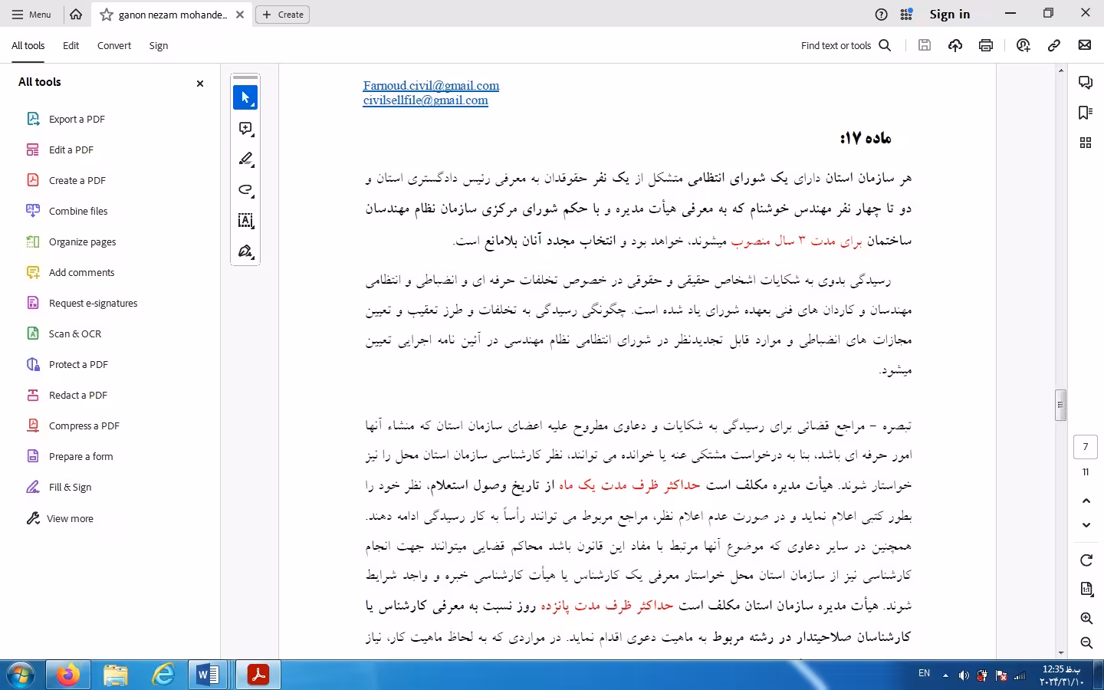Select the Selection tool in quick tools
Screen dimensions: 1104x690
click(x=244, y=97)
